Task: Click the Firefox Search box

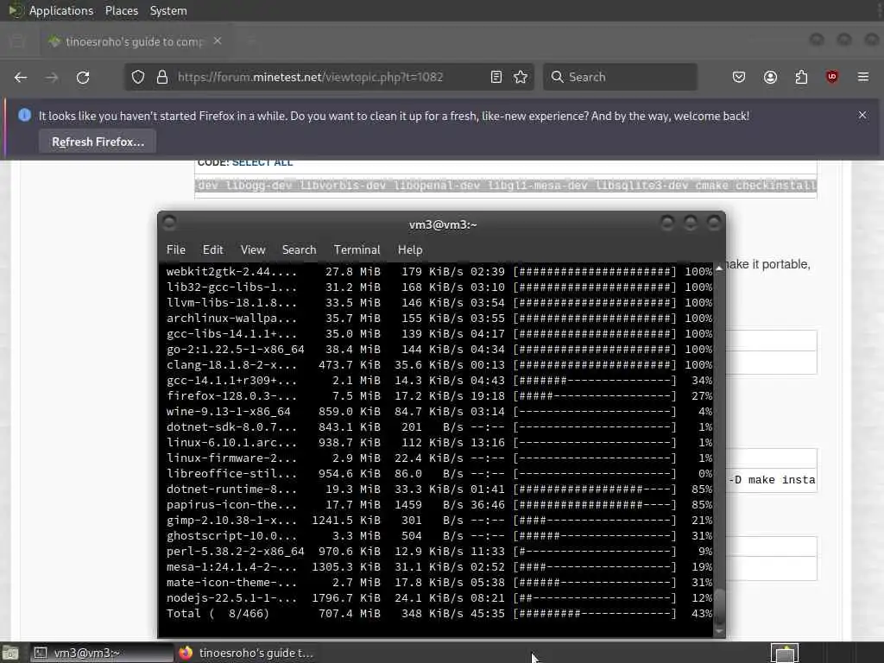Action: tap(620, 77)
